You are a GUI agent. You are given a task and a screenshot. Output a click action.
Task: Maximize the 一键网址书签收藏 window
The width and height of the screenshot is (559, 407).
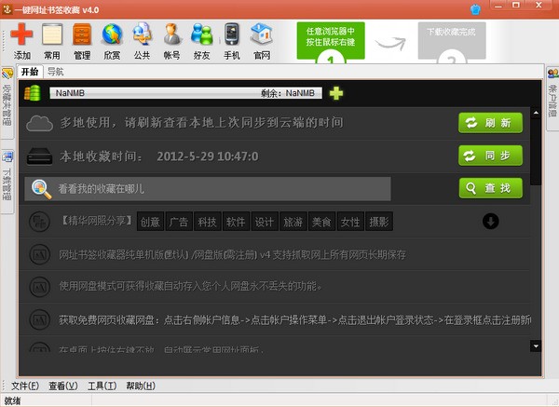tap(516, 6)
